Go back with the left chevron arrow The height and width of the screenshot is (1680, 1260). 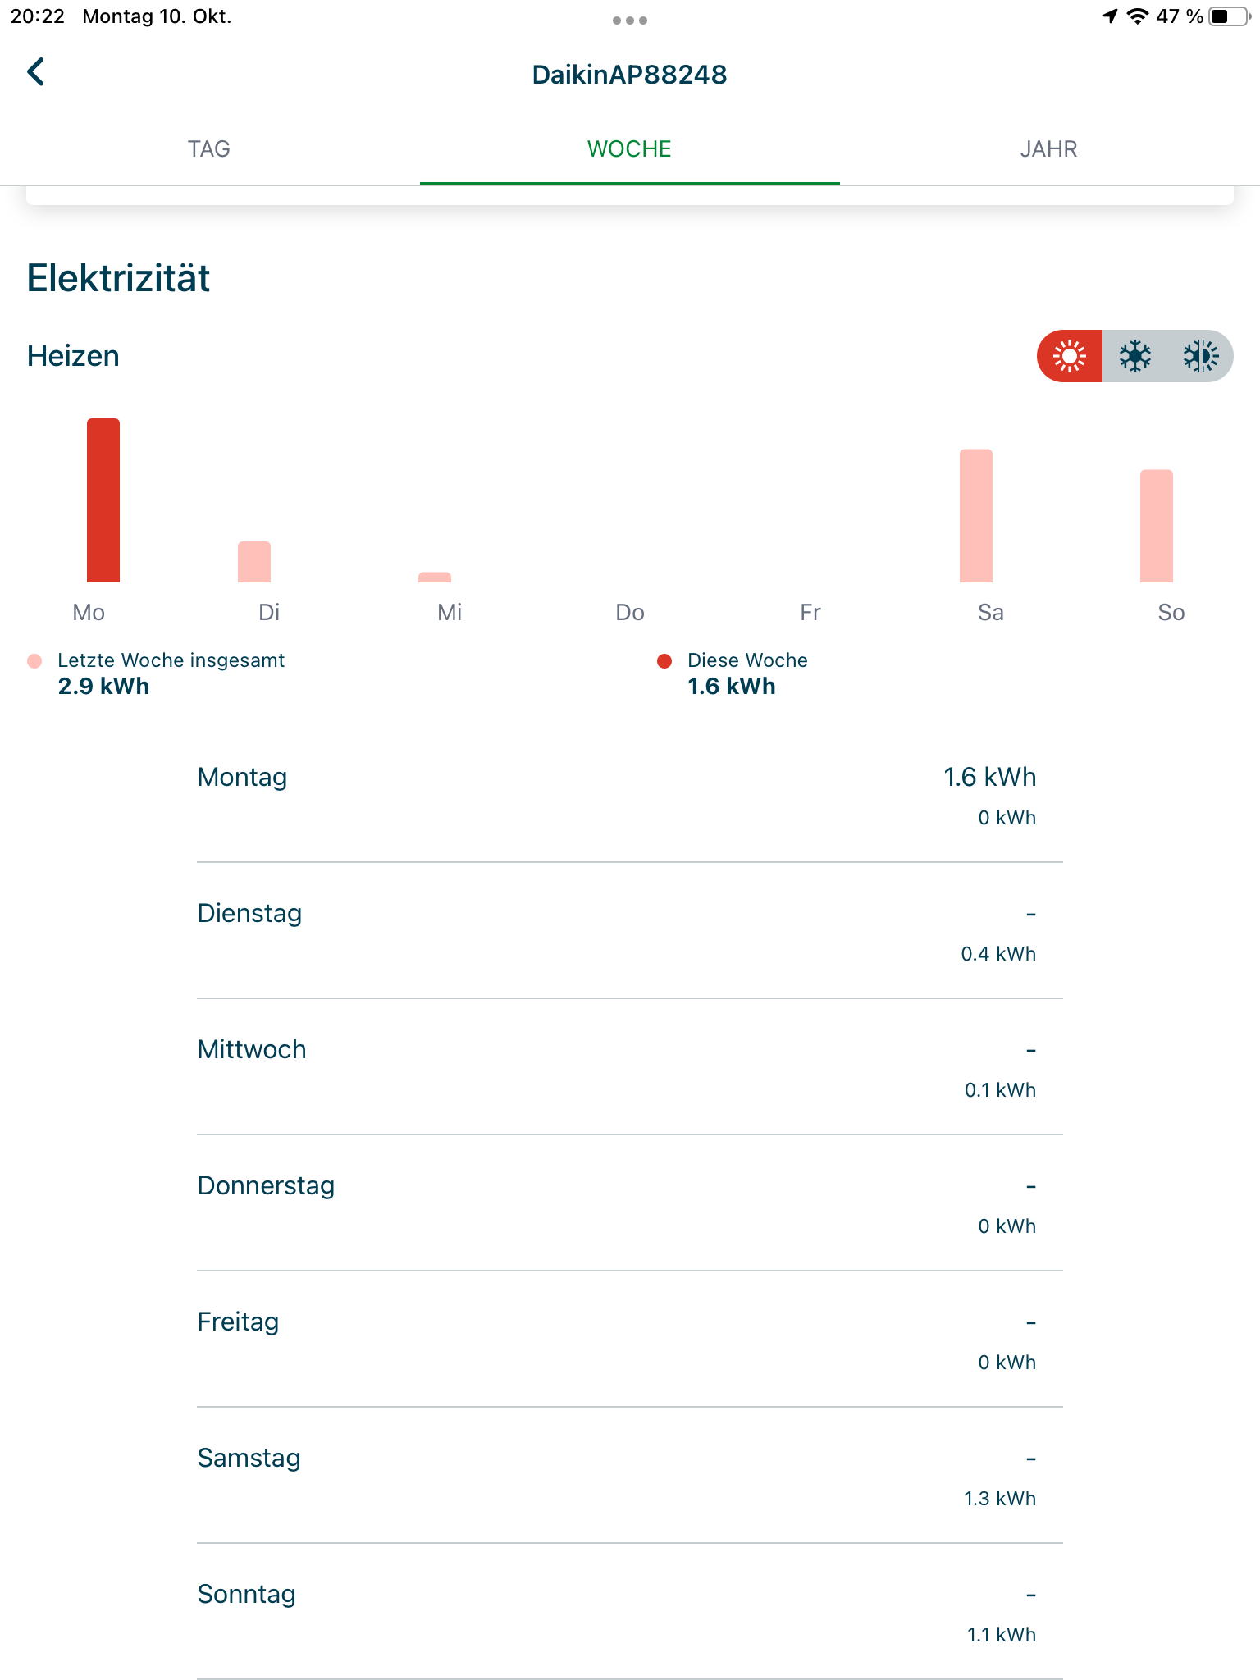click(x=36, y=72)
